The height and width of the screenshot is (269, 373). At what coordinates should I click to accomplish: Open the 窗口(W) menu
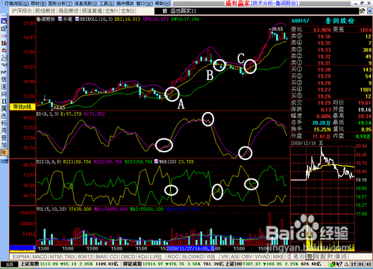coord(145,4)
